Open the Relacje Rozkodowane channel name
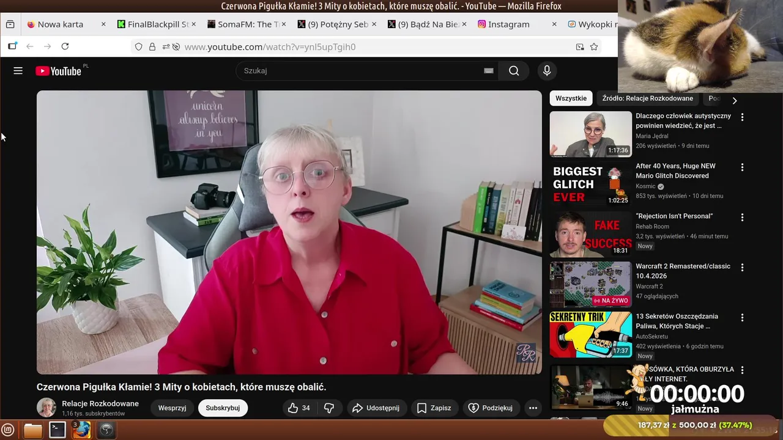The width and height of the screenshot is (783, 440). point(100,403)
